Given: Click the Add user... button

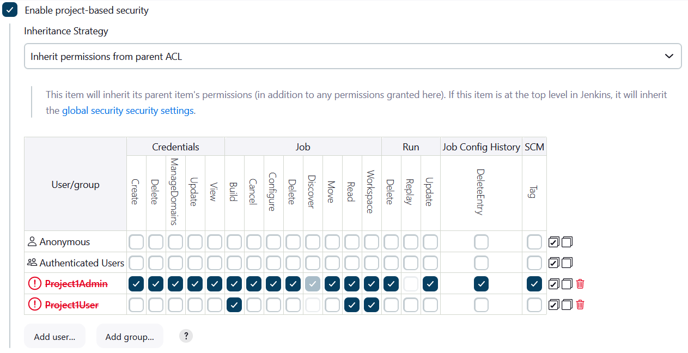Looking at the screenshot, I should pyautogui.click(x=54, y=336).
